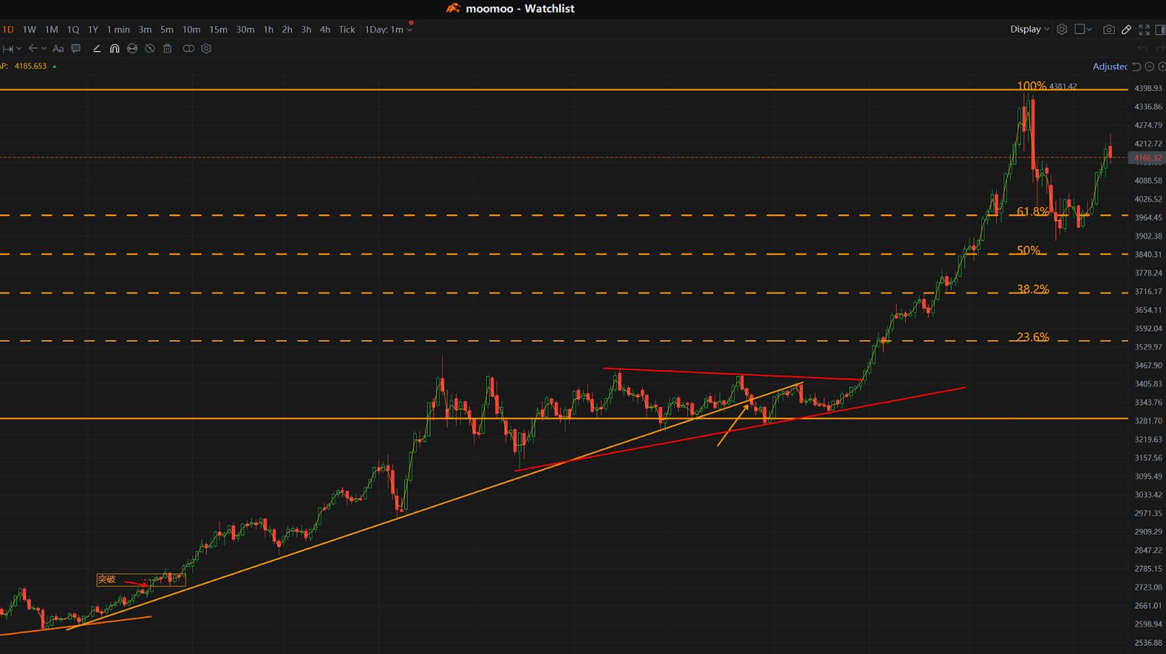Delete drawings using the trash icon

coord(168,49)
